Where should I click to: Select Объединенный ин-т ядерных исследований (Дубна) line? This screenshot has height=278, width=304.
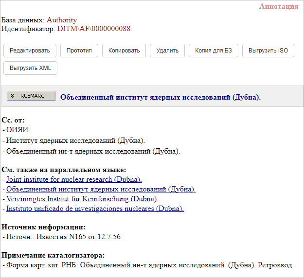click(93, 151)
